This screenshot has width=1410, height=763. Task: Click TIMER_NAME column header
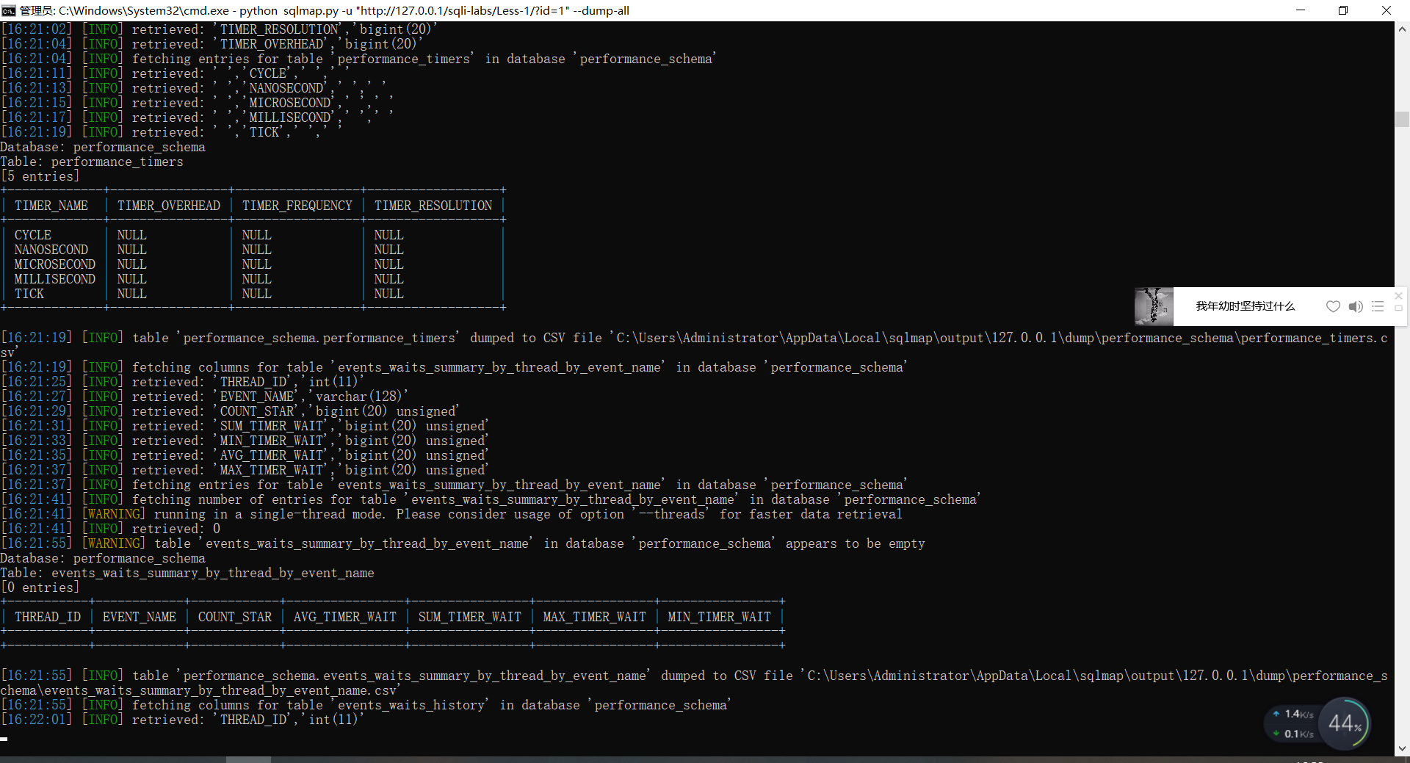click(x=51, y=206)
